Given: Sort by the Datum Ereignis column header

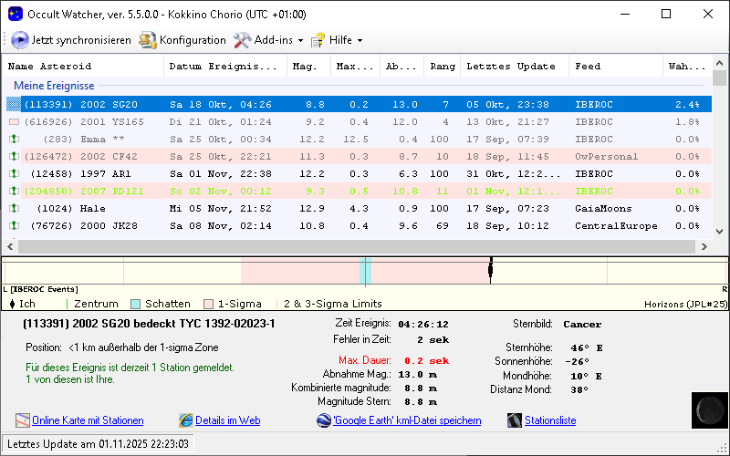Looking at the screenshot, I should point(223,66).
